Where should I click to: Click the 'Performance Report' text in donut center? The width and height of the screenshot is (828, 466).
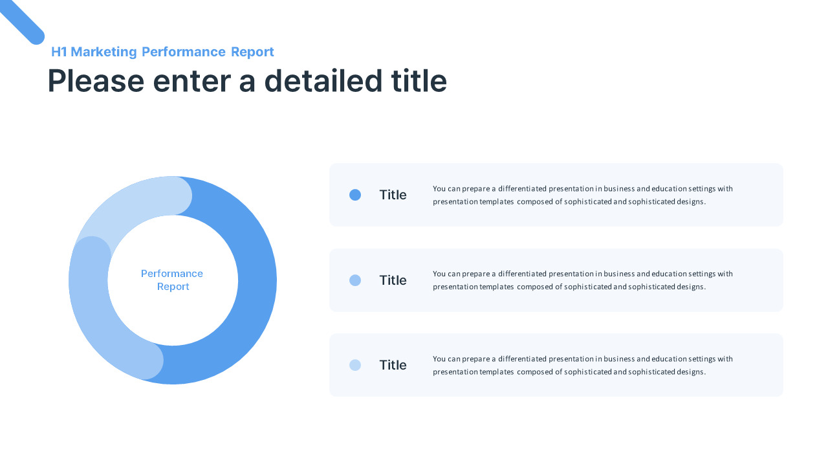[172, 280]
